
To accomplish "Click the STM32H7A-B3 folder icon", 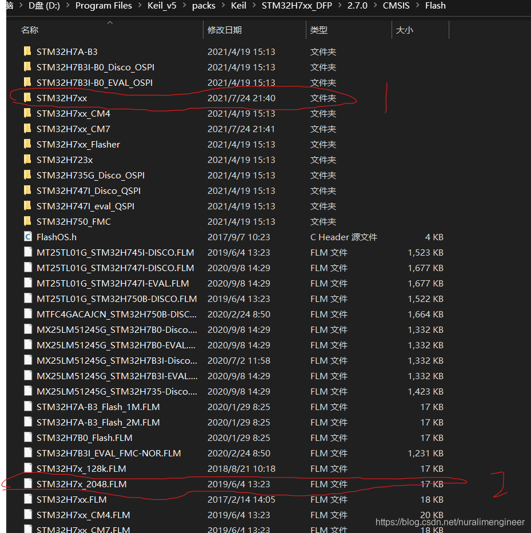I will click(x=27, y=51).
